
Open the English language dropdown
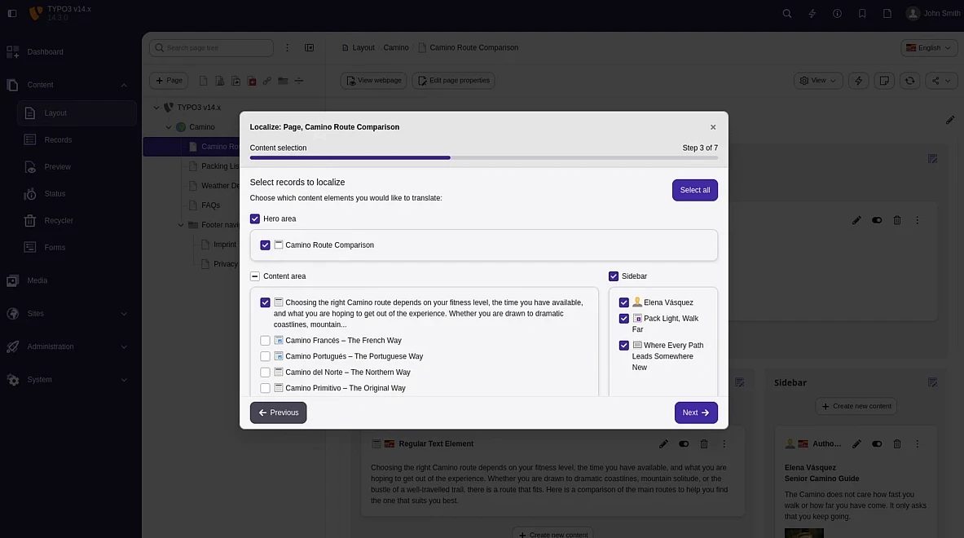coord(928,47)
